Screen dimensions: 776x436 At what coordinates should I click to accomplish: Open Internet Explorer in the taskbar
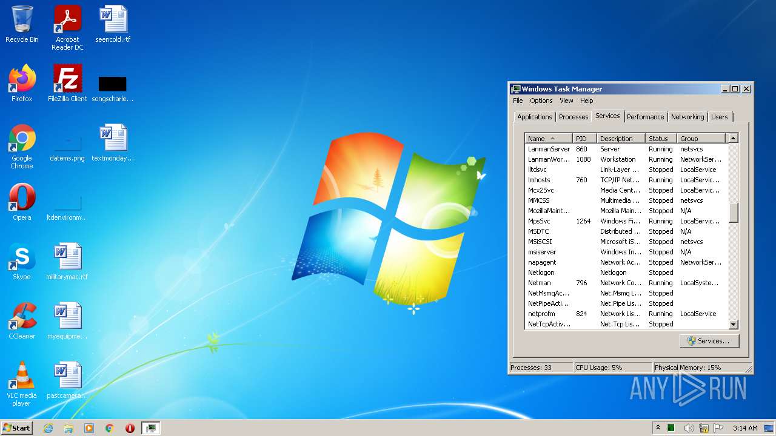[48, 428]
